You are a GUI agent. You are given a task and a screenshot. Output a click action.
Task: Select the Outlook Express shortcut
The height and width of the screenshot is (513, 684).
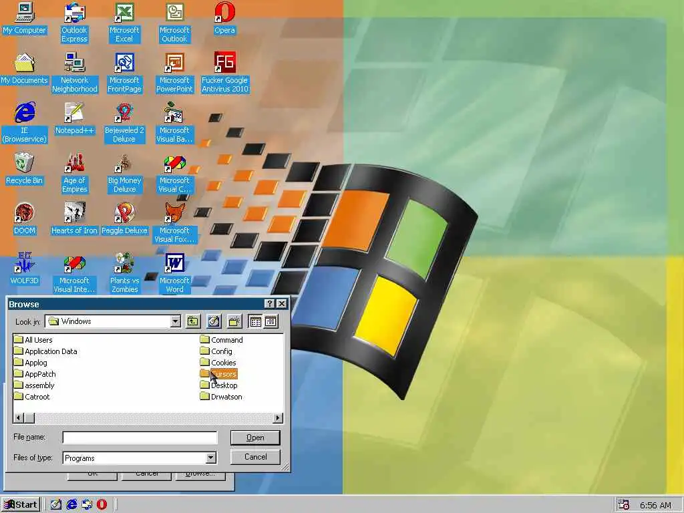click(74, 22)
